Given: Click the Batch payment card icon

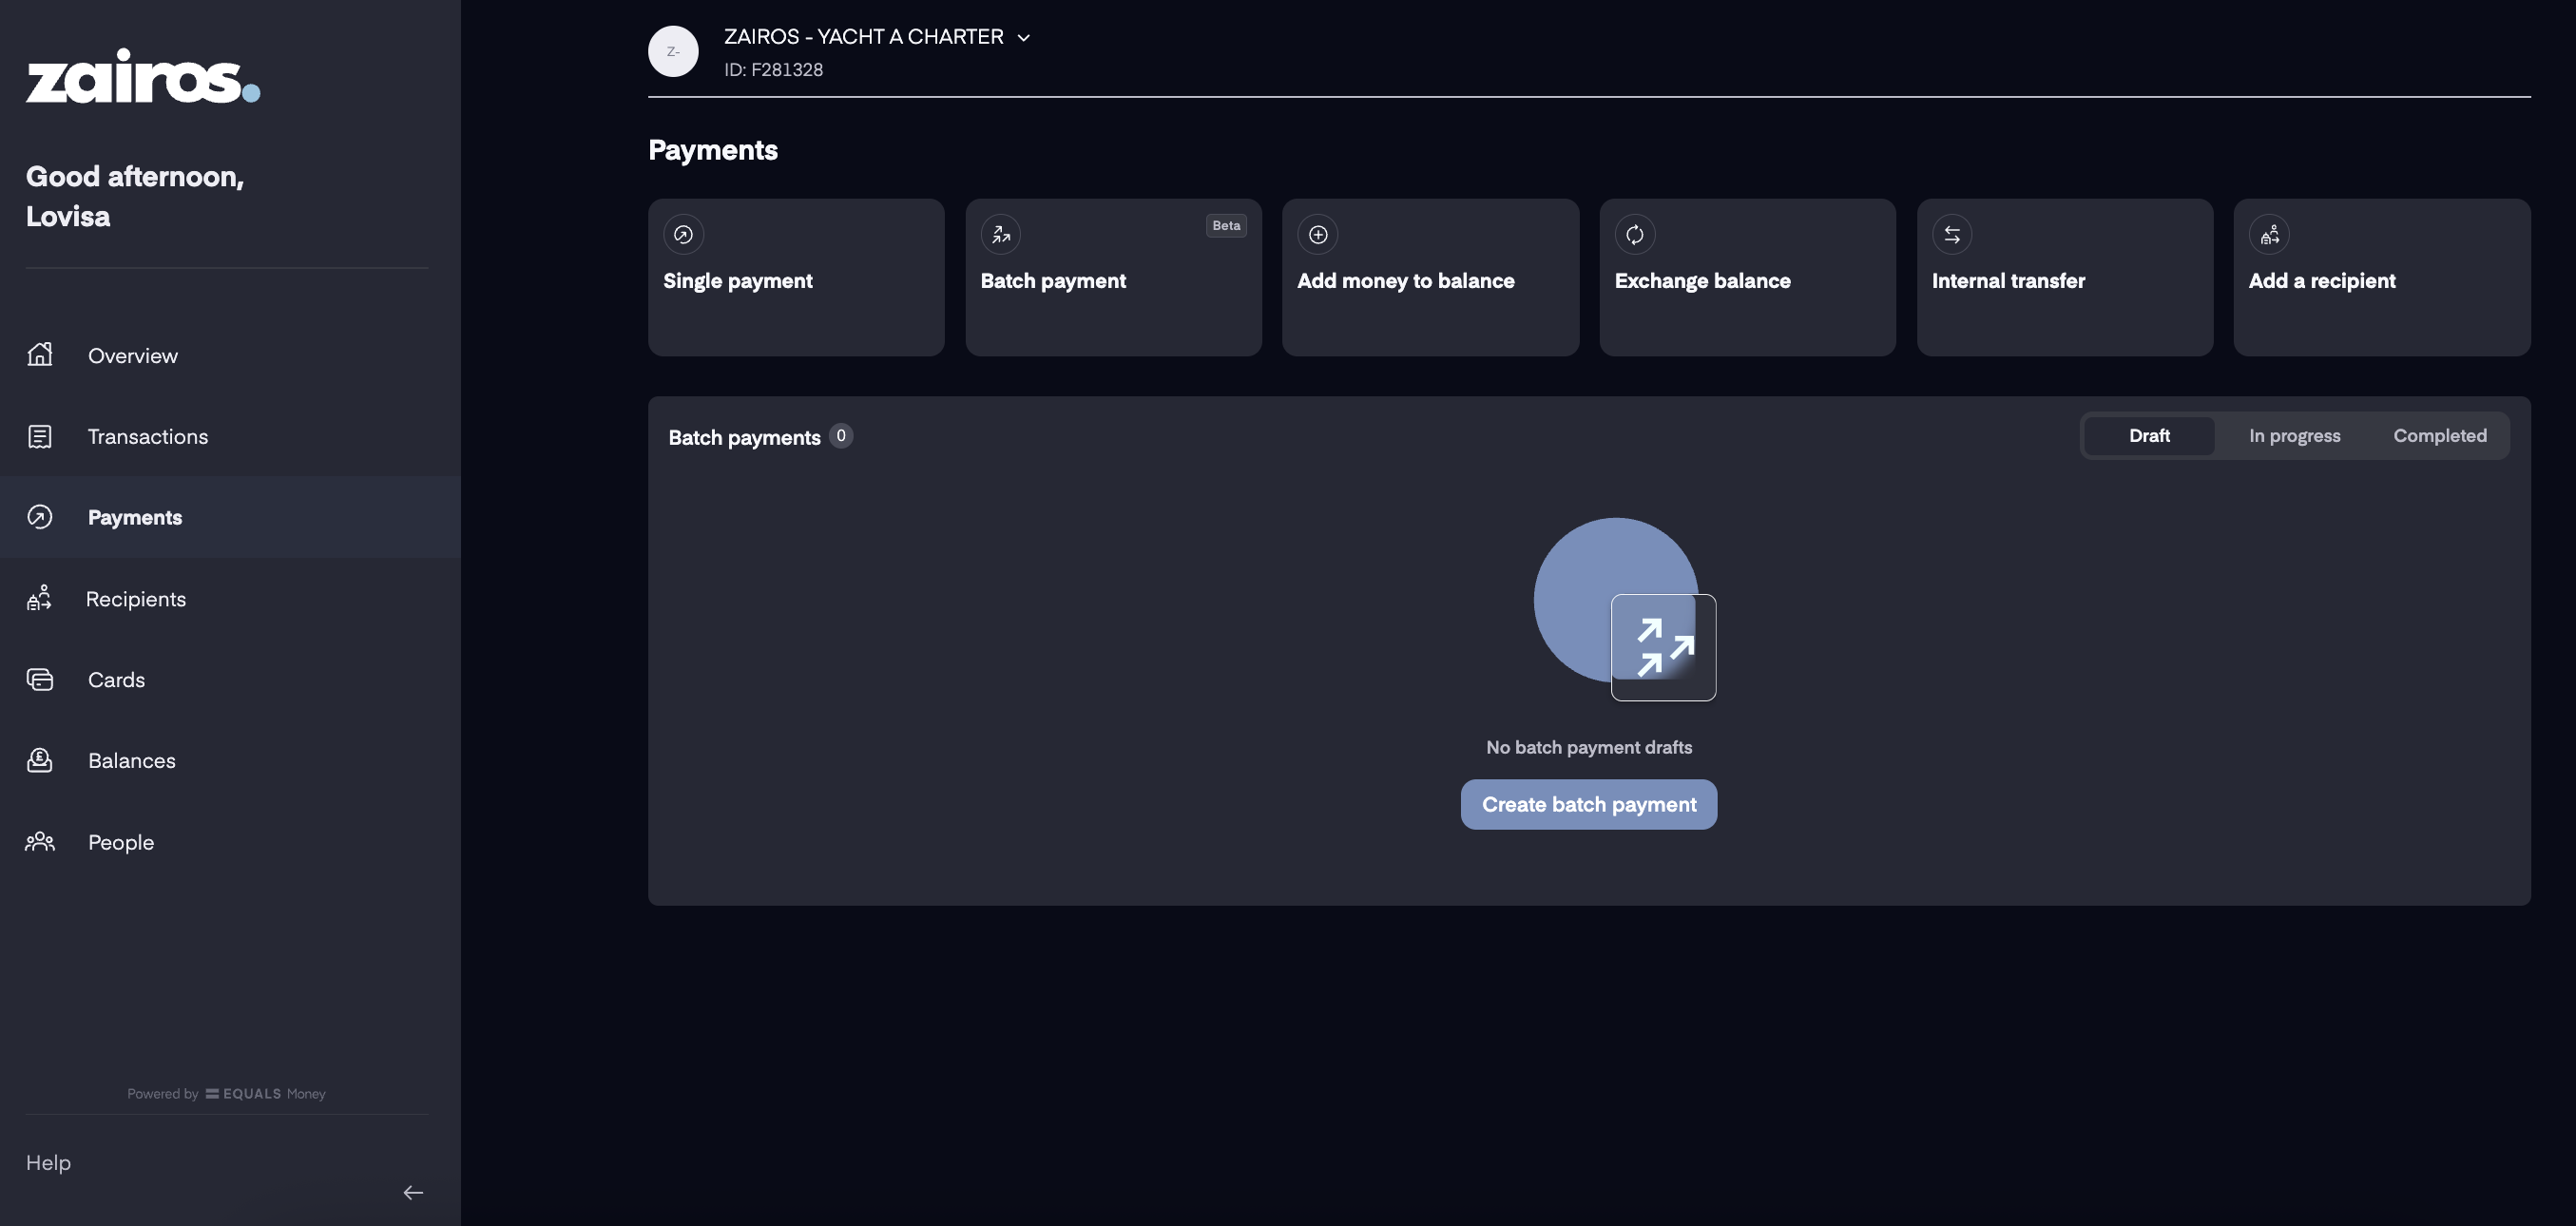Looking at the screenshot, I should coord(1001,234).
